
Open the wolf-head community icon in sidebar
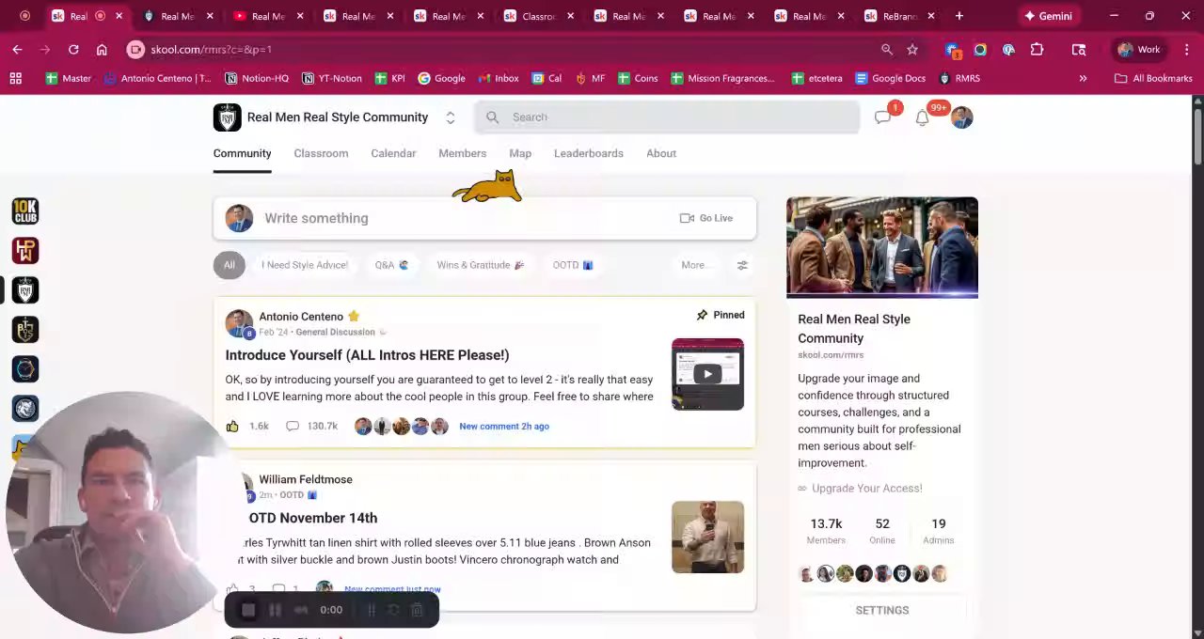pyautogui.click(x=25, y=409)
